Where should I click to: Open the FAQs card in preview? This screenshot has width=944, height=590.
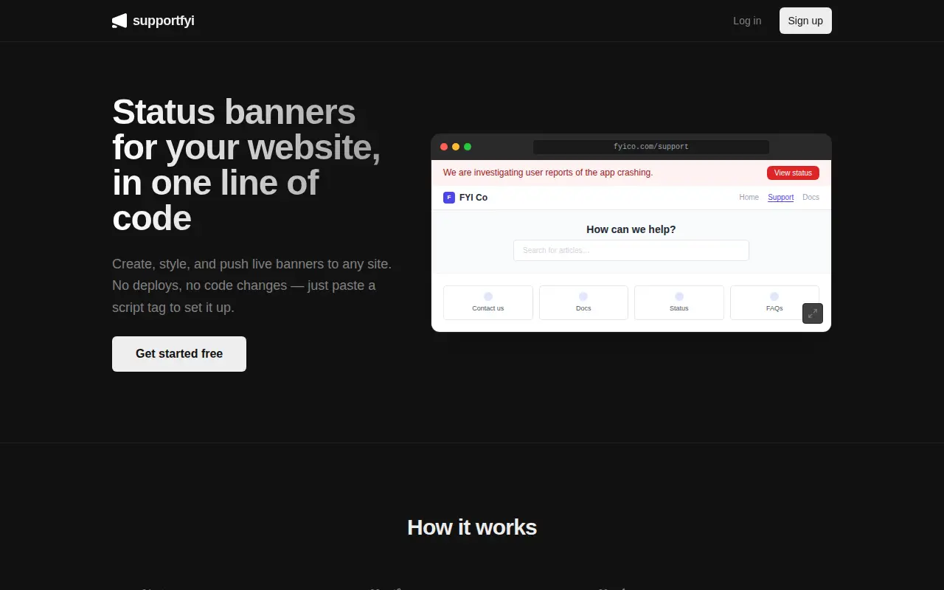tap(774, 302)
